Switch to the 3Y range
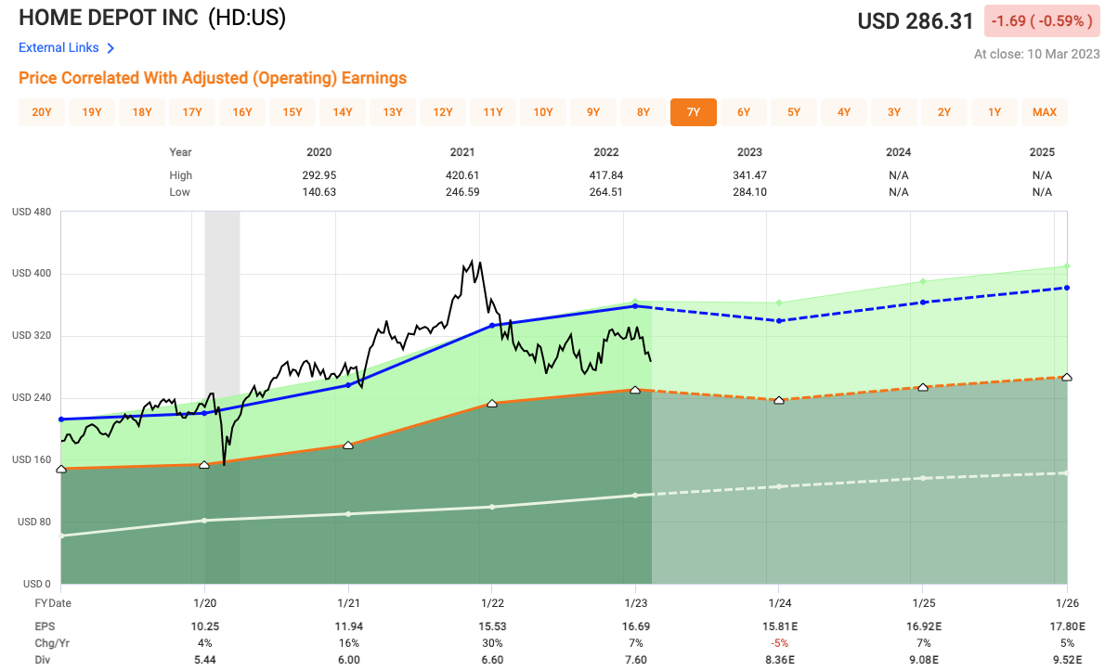 [x=893, y=112]
